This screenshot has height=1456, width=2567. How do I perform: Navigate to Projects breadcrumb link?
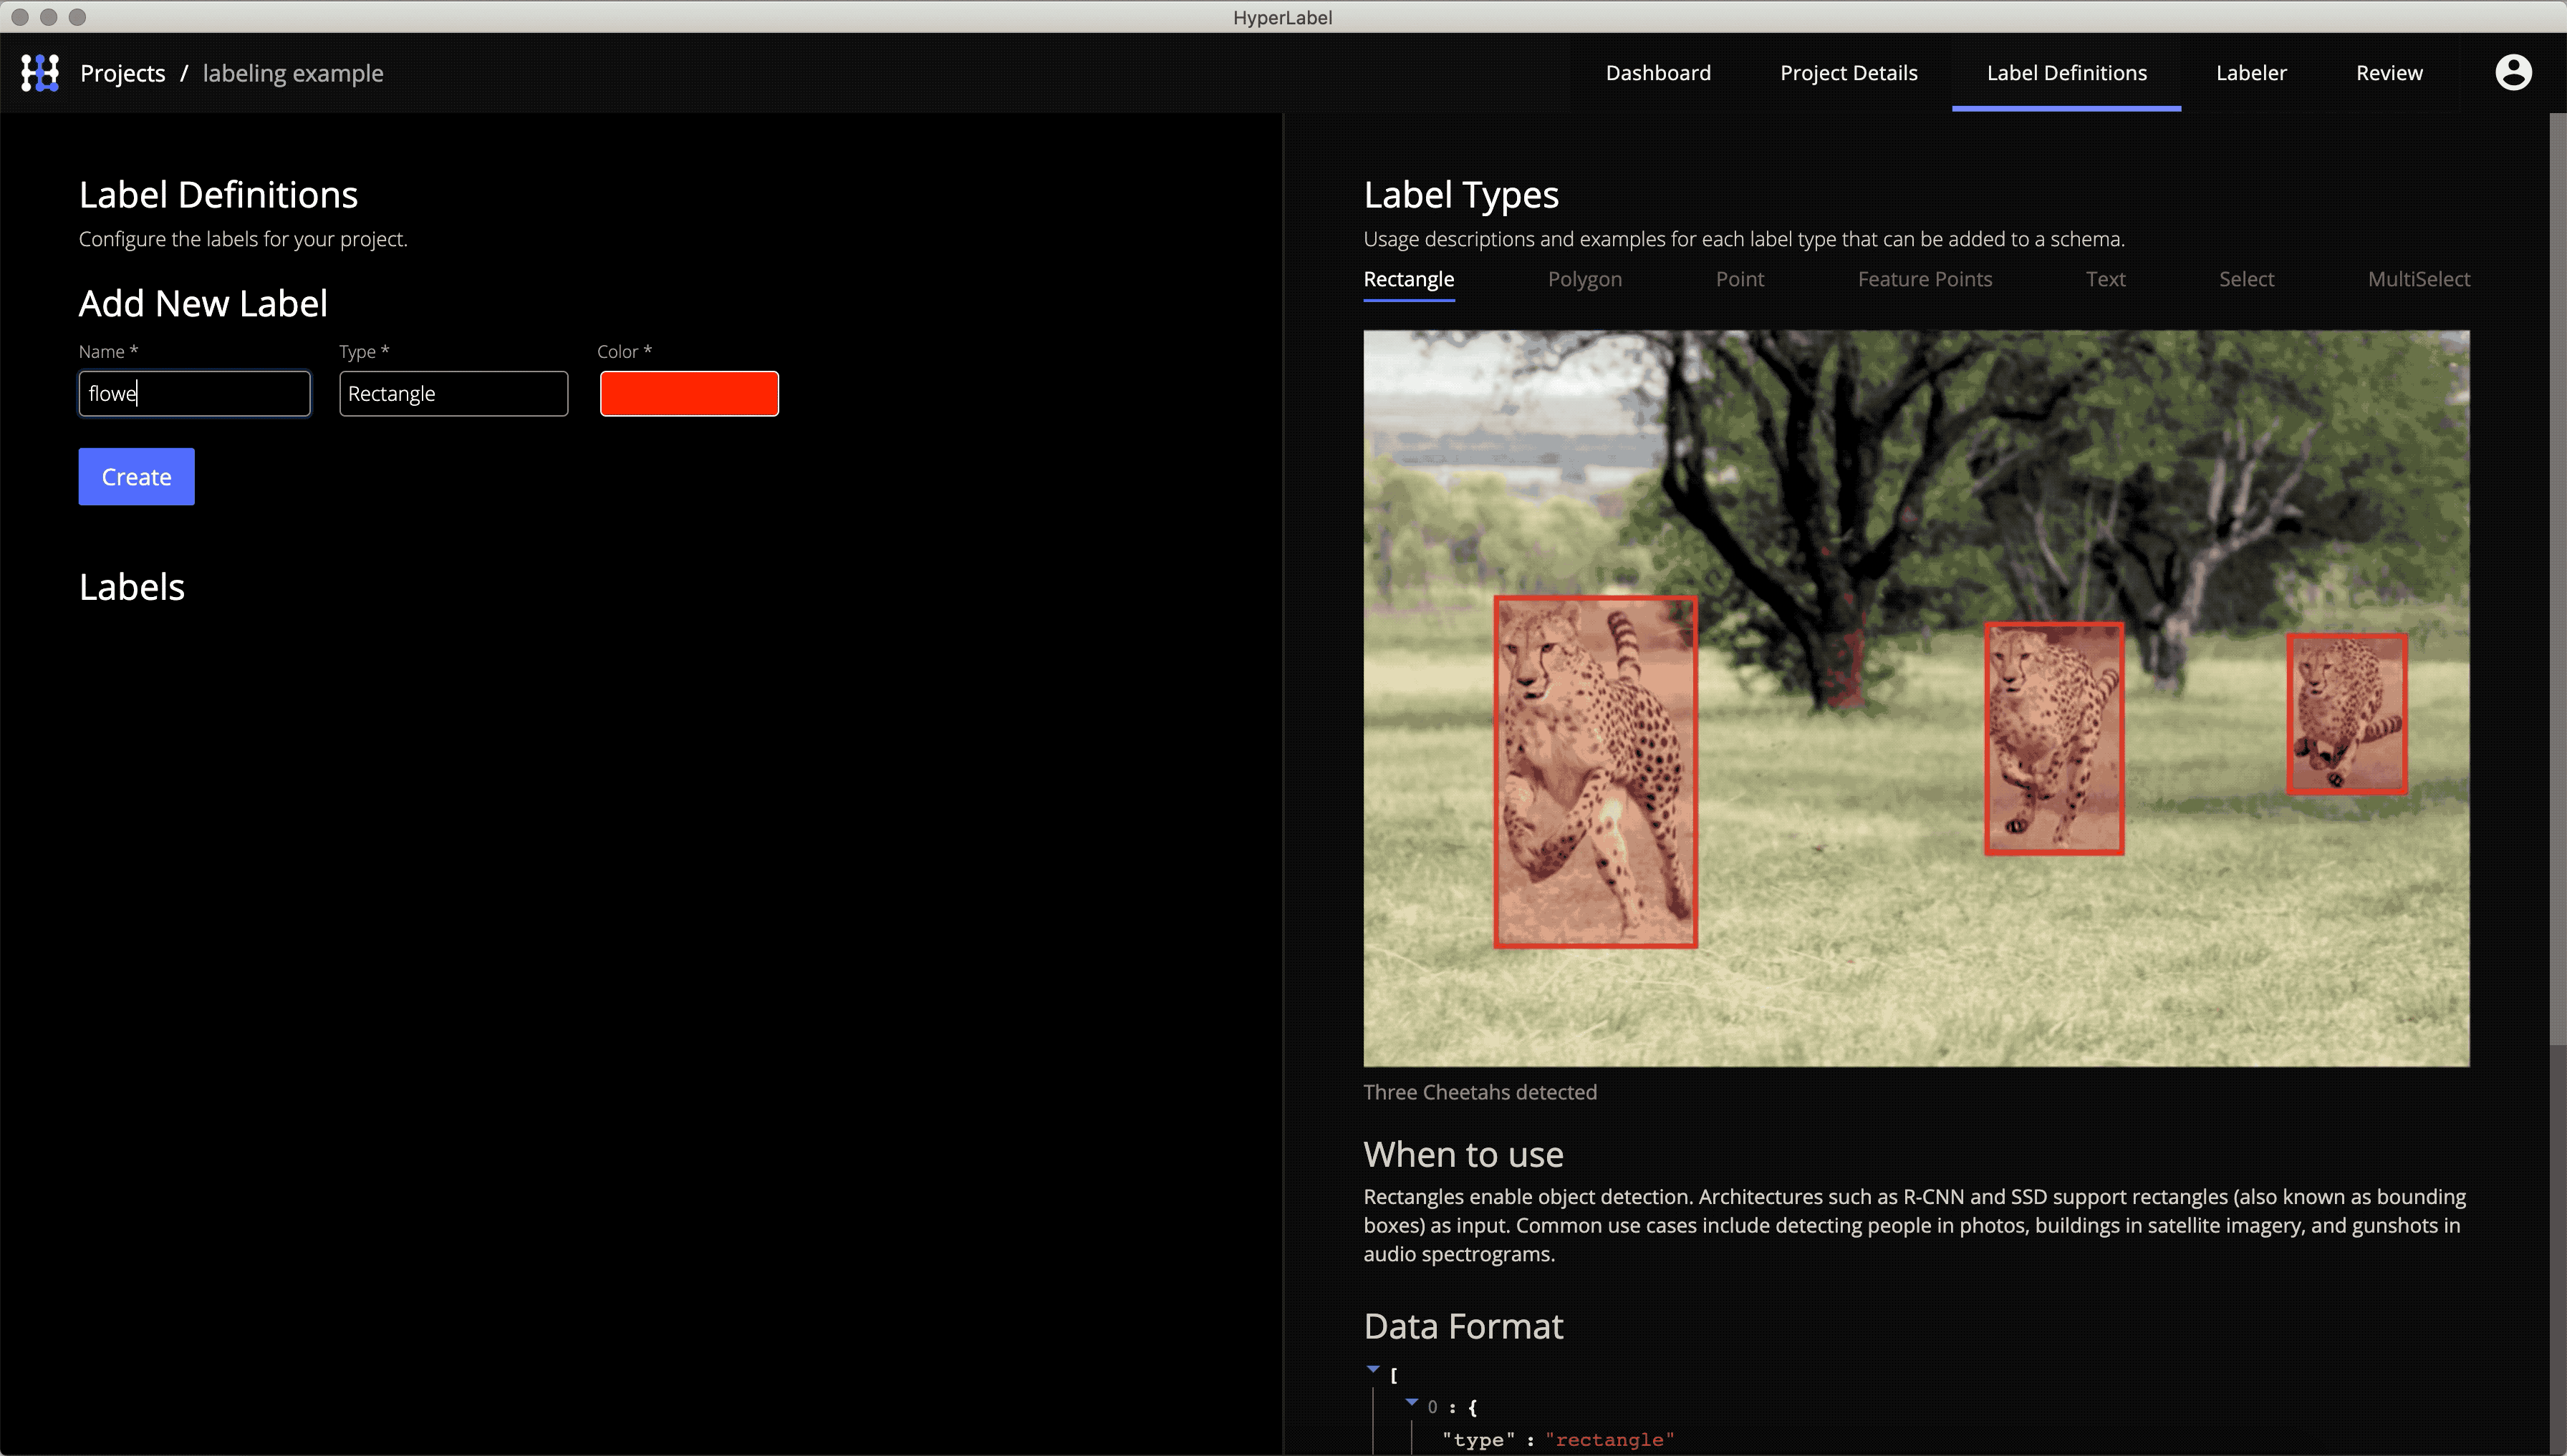[x=122, y=73]
